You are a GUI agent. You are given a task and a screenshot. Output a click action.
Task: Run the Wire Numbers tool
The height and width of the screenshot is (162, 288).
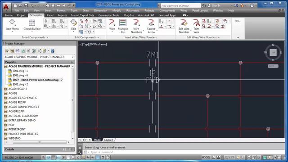(x=136, y=26)
